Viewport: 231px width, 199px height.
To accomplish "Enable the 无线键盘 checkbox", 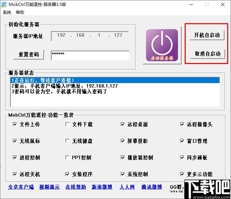I will [67, 141].
